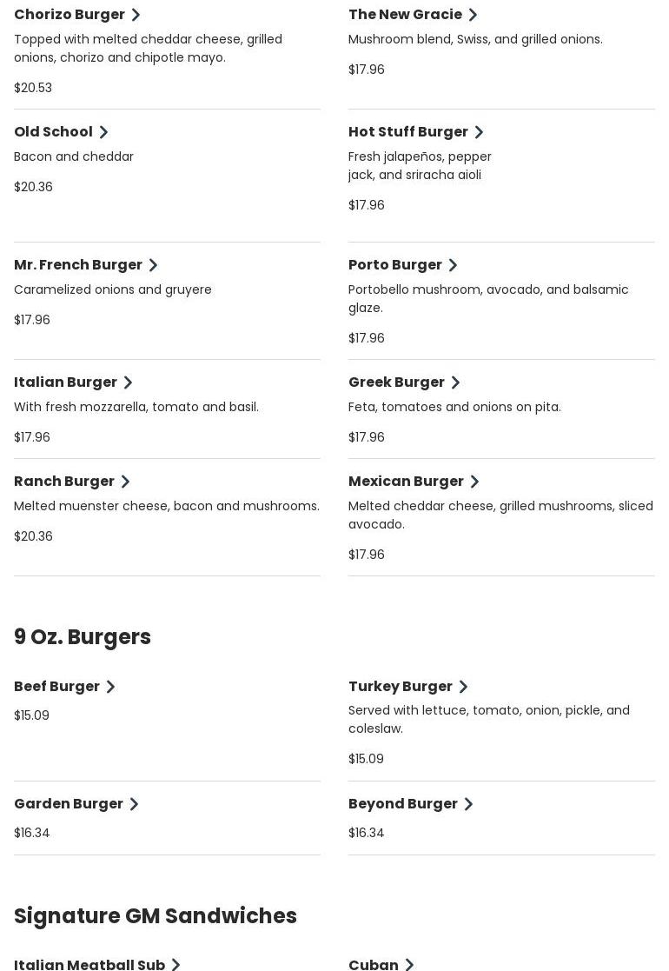Click the arrow after Garden Burger
The image size is (669, 971).
tap(134, 804)
